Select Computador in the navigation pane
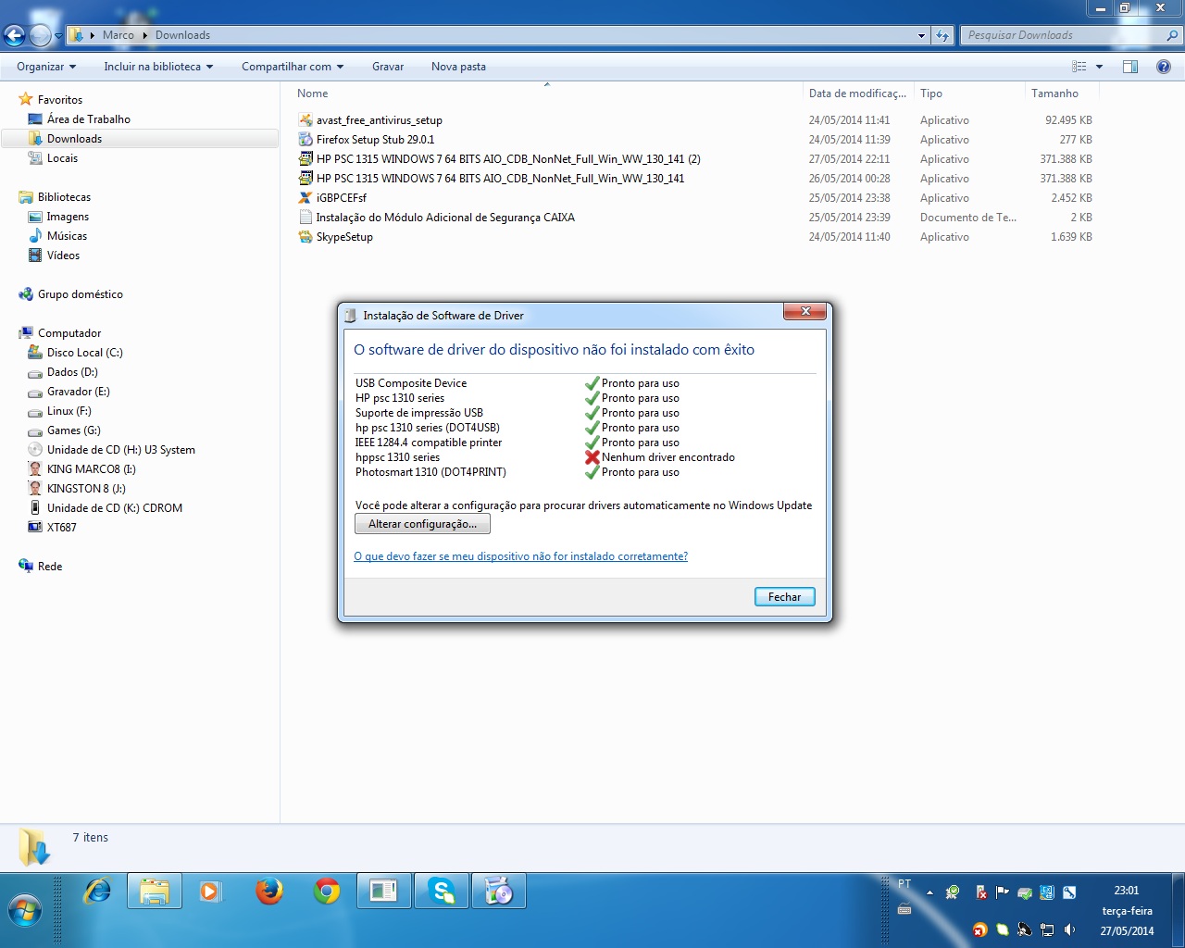This screenshot has width=1185, height=948. click(x=69, y=333)
